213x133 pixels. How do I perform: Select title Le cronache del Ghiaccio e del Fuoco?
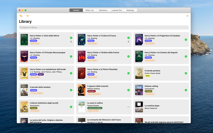pyautogui.click(x=104, y=120)
